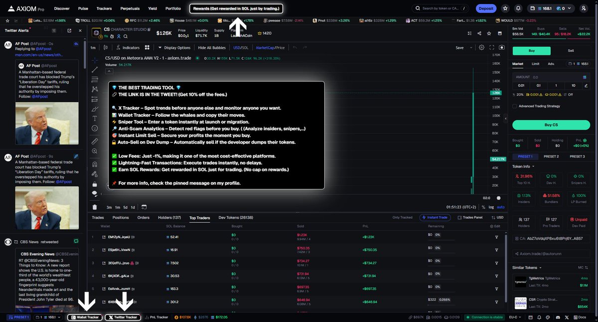The image size is (598, 322).
Task: Open the wallet balance dropdown in header
Action: [550, 8]
